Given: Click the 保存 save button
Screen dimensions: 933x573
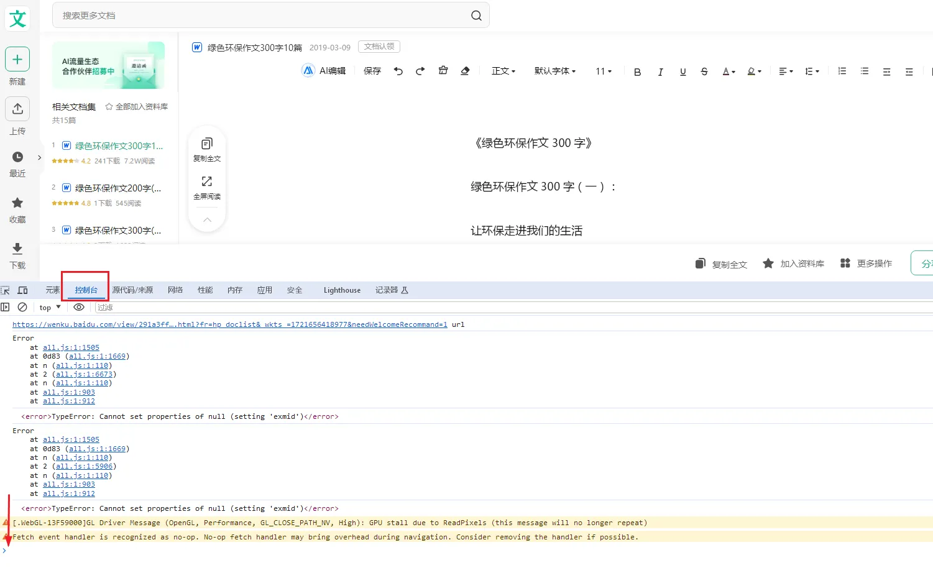Looking at the screenshot, I should (x=372, y=71).
